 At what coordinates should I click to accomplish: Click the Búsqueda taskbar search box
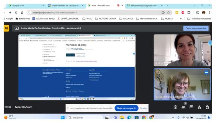[85, 118]
